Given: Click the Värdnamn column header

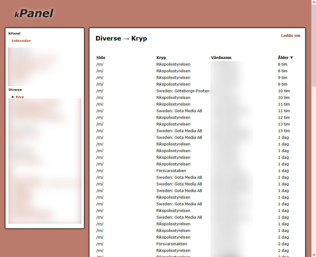Looking at the screenshot, I should coord(221,58).
